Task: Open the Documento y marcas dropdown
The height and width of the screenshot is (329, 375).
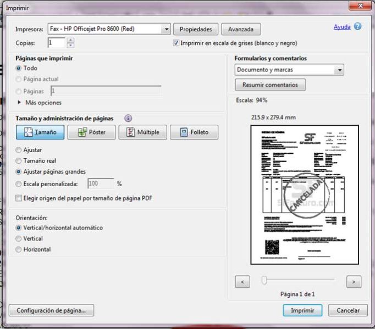Action: click(340, 70)
